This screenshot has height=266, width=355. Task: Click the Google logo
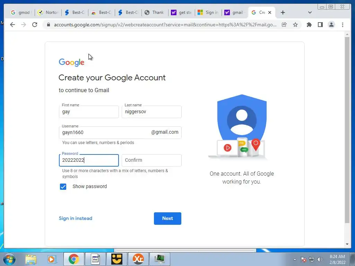click(71, 62)
